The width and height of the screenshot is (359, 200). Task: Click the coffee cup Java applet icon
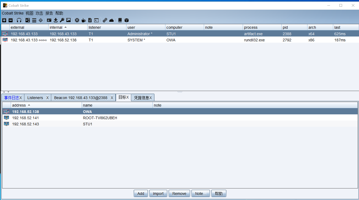tap(84, 20)
